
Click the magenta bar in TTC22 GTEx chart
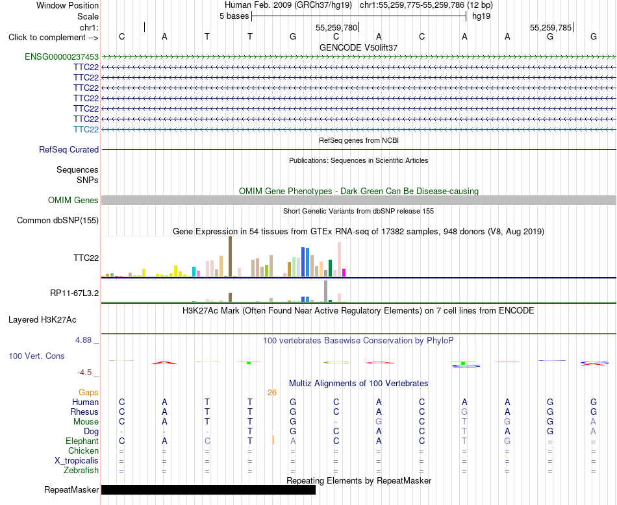(x=344, y=273)
